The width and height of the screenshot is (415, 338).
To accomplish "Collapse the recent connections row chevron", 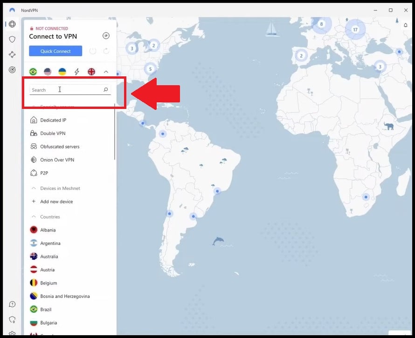I will [106, 72].
